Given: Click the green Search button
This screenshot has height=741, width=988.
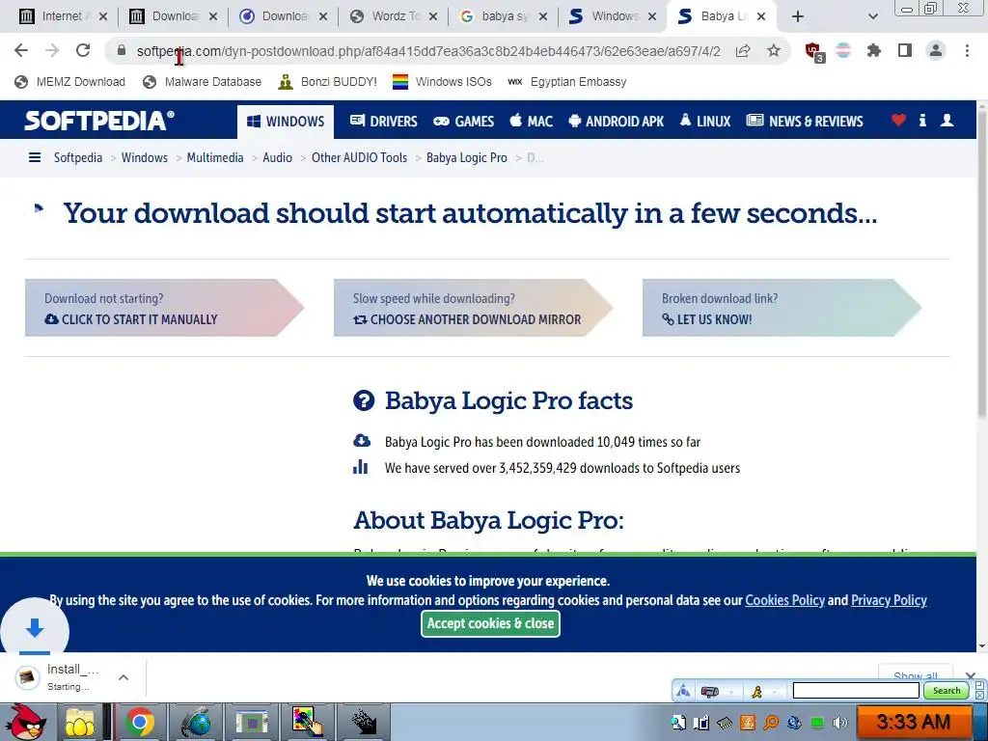Looking at the screenshot, I should click(947, 691).
